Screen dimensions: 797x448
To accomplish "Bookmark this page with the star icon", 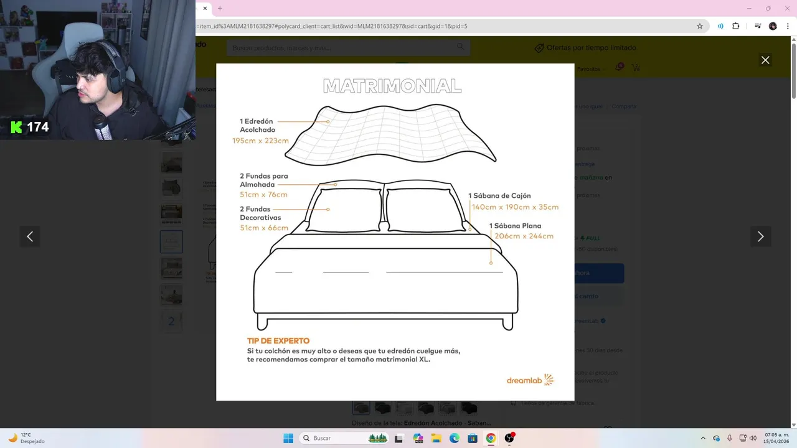I will point(700,26).
